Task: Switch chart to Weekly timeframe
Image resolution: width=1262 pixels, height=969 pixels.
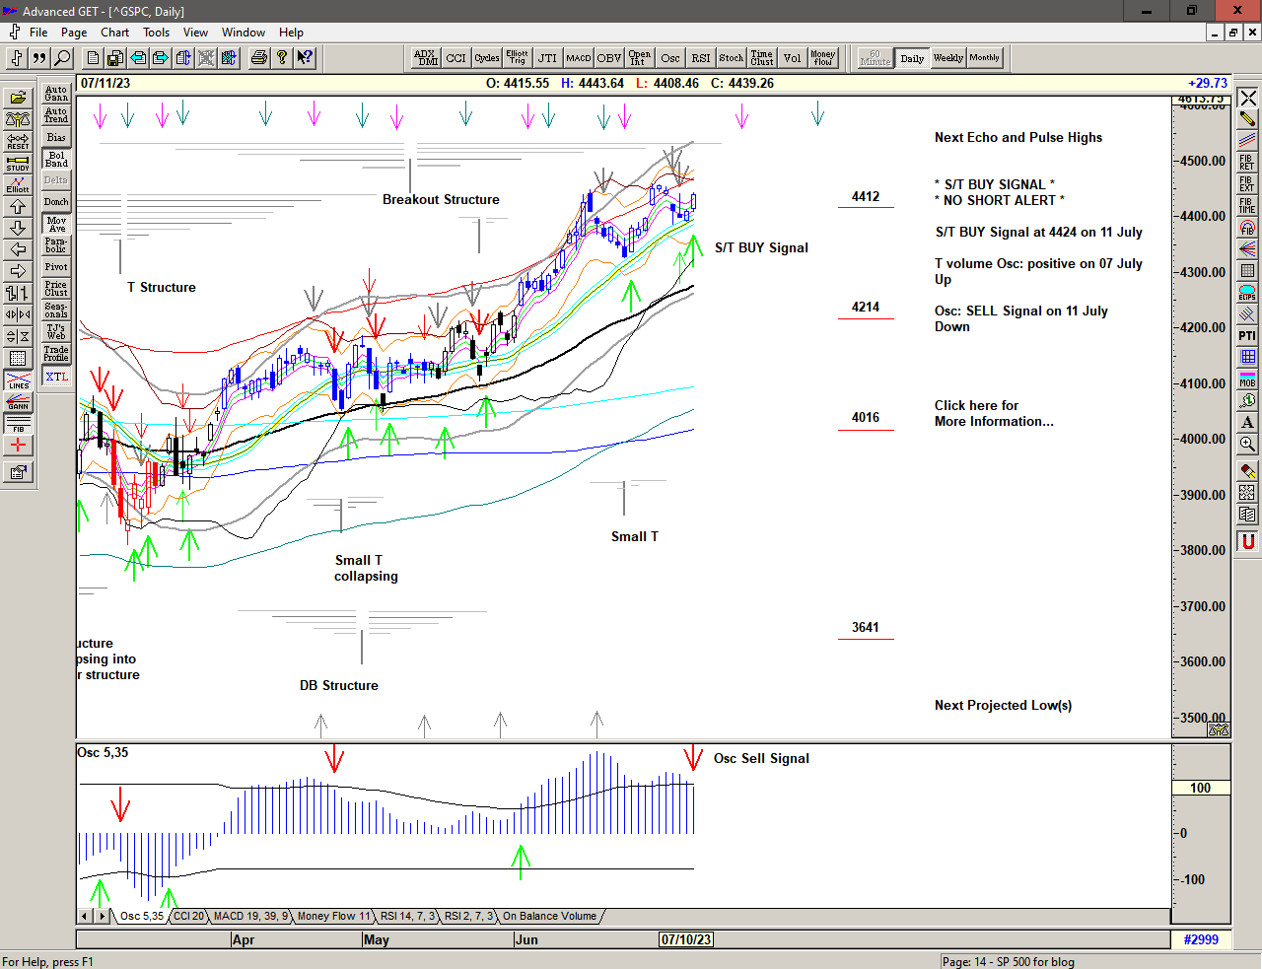Action: click(x=947, y=58)
